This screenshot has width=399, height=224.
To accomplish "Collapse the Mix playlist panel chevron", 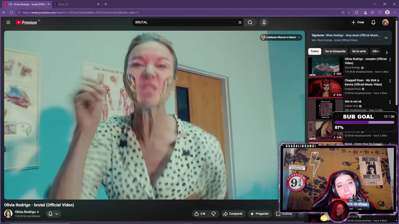I will pos(386,38).
